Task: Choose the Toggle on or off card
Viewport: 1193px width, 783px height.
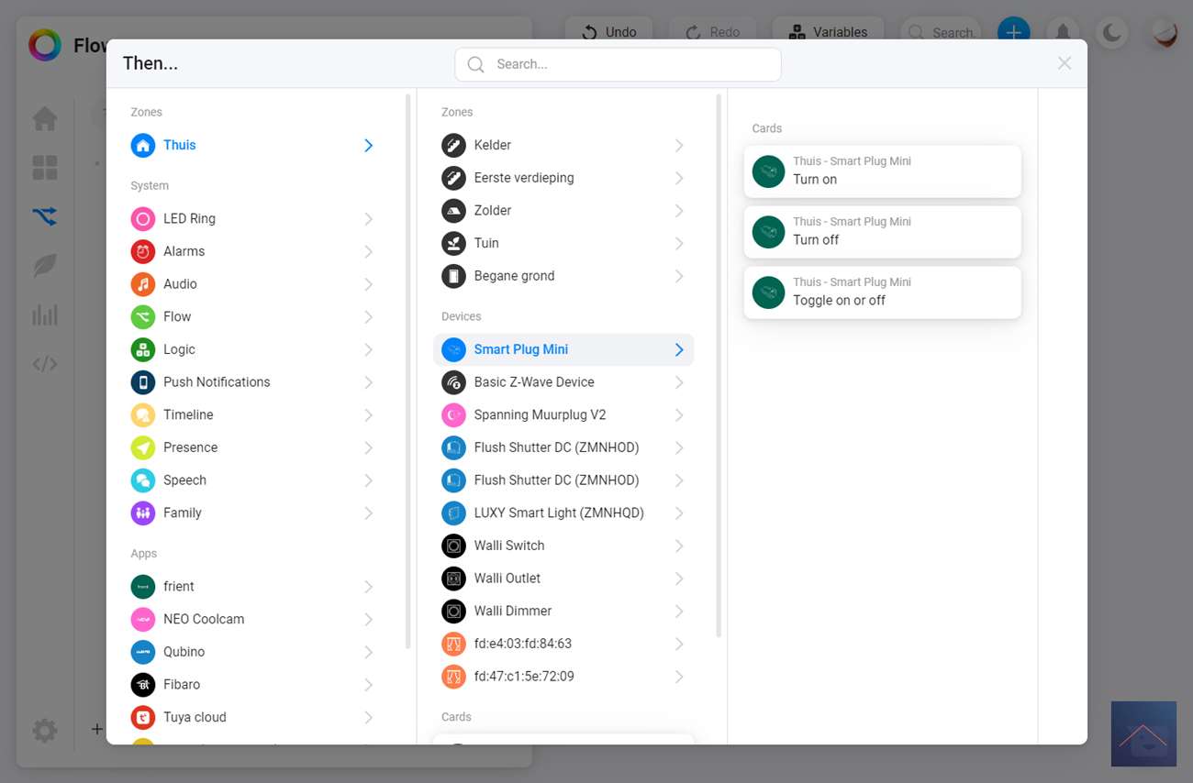Action: (x=882, y=292)
